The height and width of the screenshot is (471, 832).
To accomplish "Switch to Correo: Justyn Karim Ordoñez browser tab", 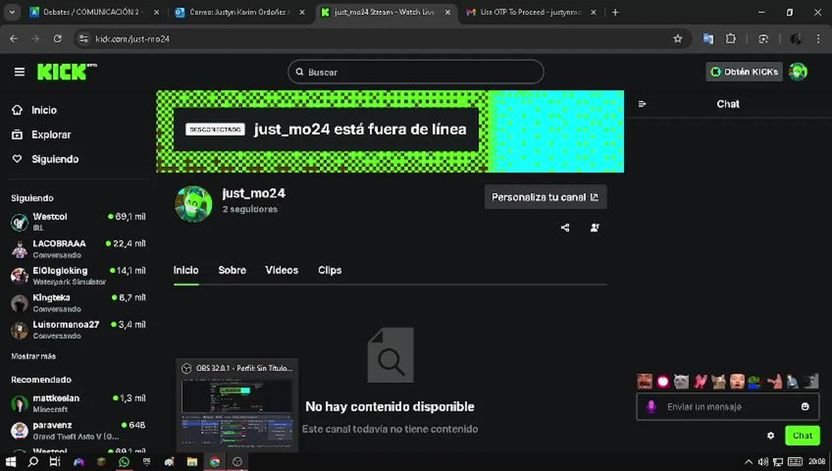I will (241, 12).
